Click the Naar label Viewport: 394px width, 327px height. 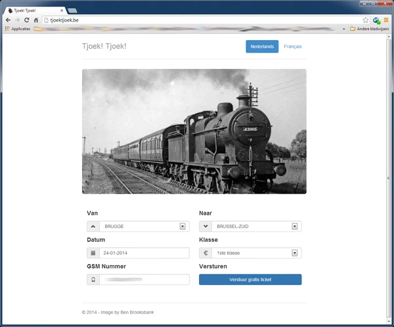pos(206,213)
